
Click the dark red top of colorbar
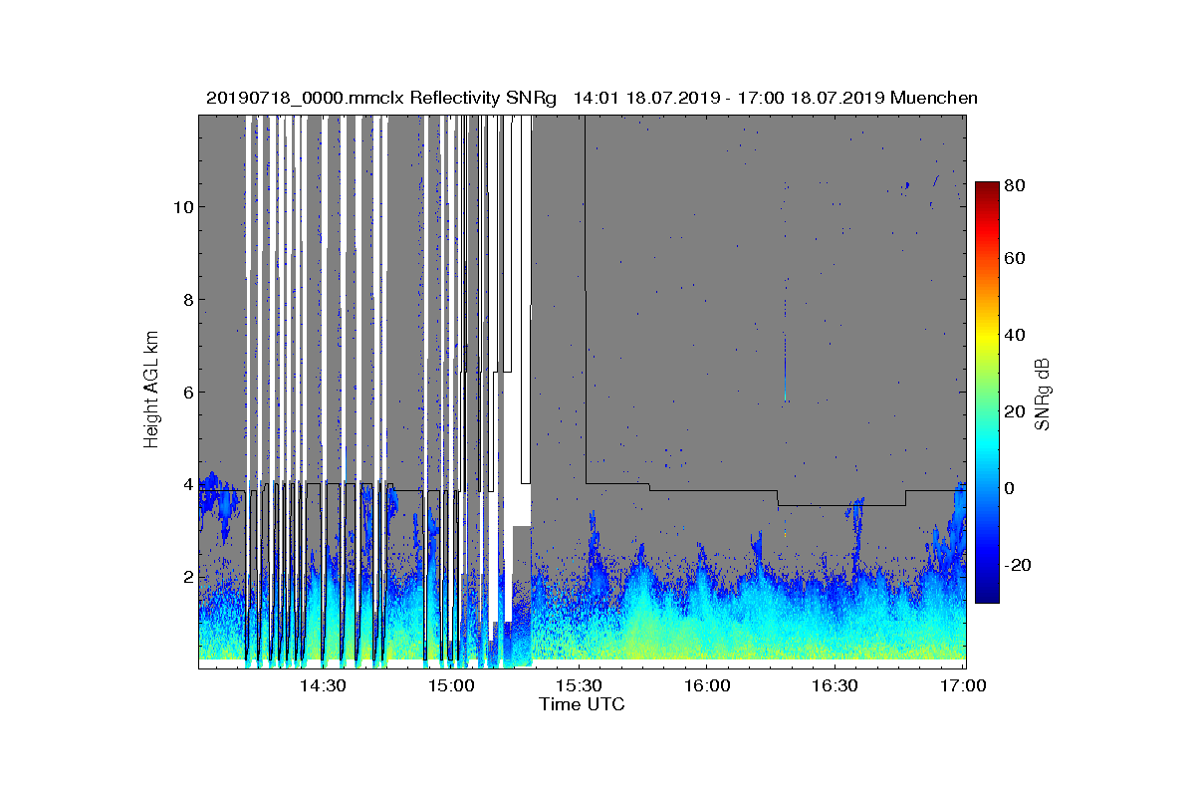tap(987, 188)
